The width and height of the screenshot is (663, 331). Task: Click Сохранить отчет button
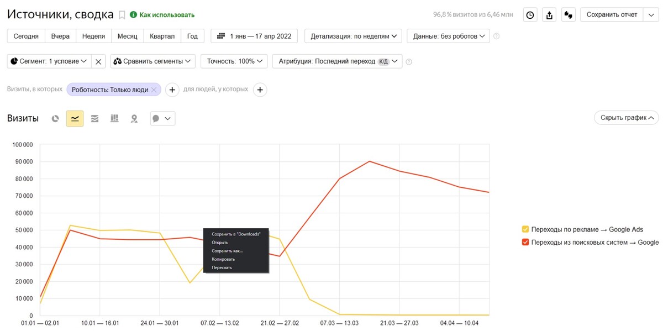pos(612,15)
